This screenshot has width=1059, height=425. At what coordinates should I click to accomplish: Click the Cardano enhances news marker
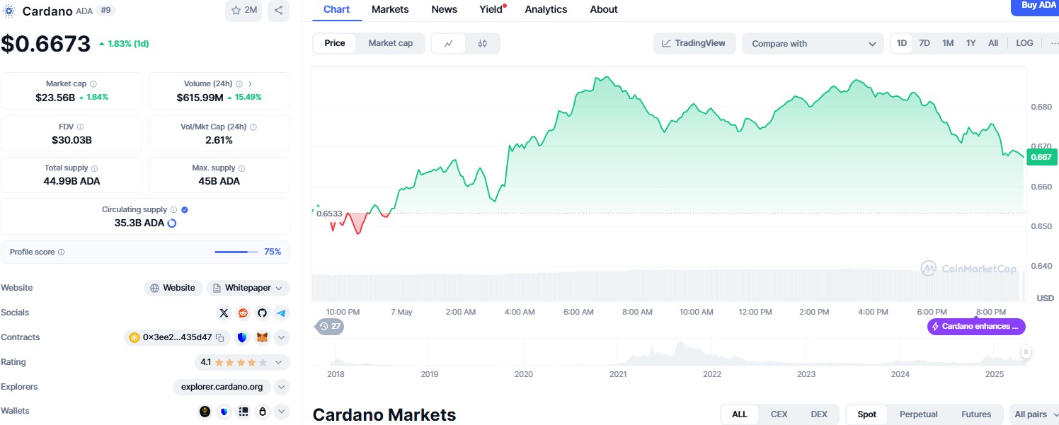coord(976,327)
